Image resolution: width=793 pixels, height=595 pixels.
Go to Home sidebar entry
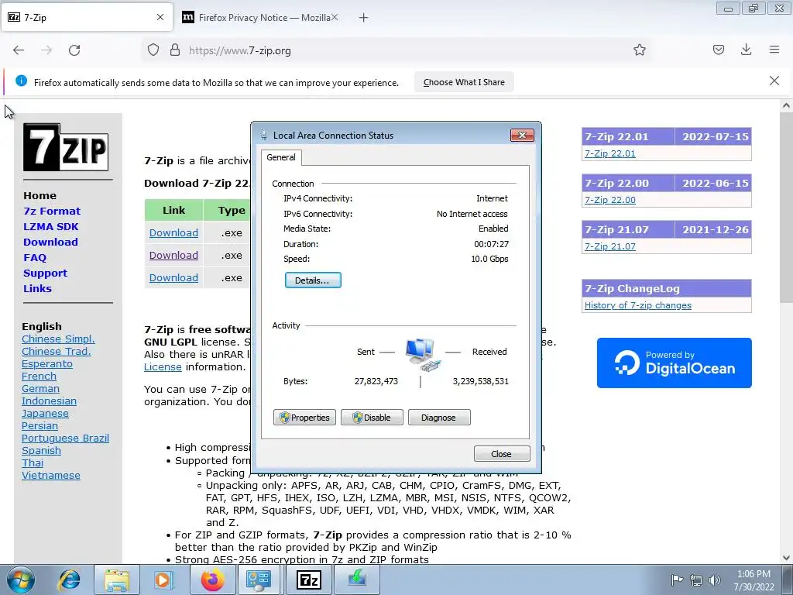tap(40, 195)
